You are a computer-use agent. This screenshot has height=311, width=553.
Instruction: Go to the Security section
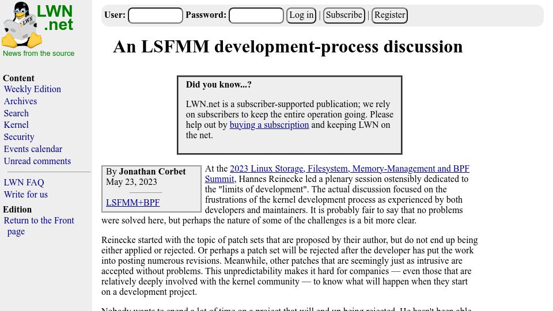pos(19,137)
